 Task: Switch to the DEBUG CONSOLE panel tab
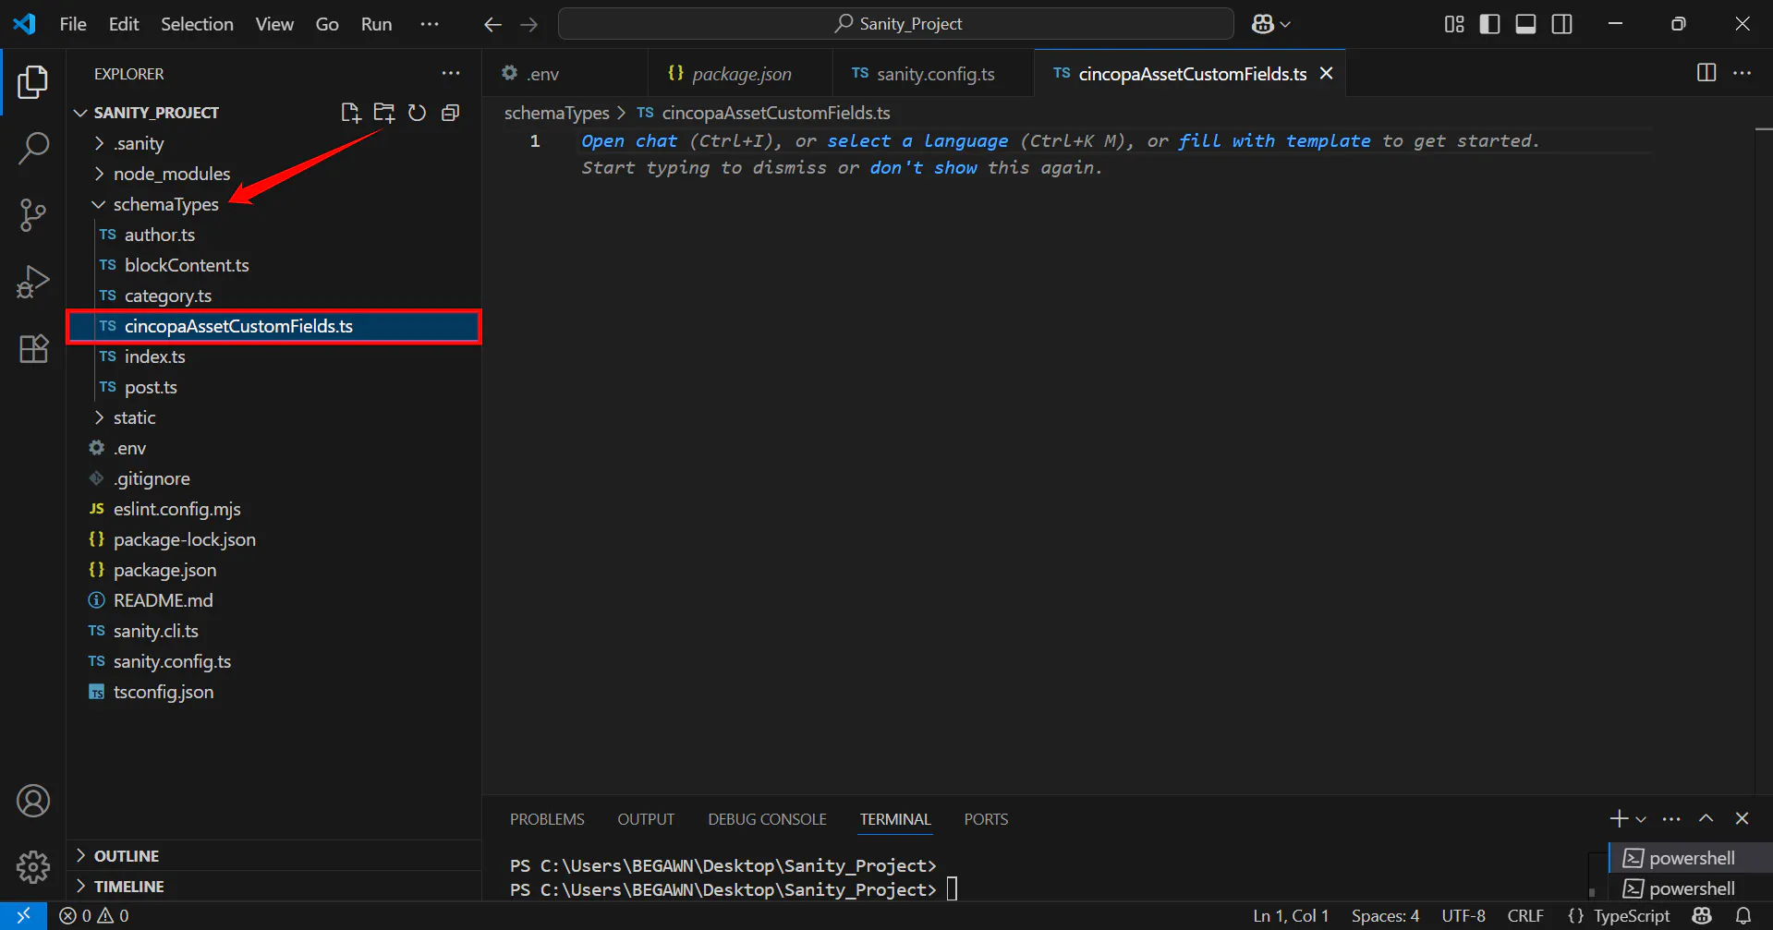click(767, 819)
